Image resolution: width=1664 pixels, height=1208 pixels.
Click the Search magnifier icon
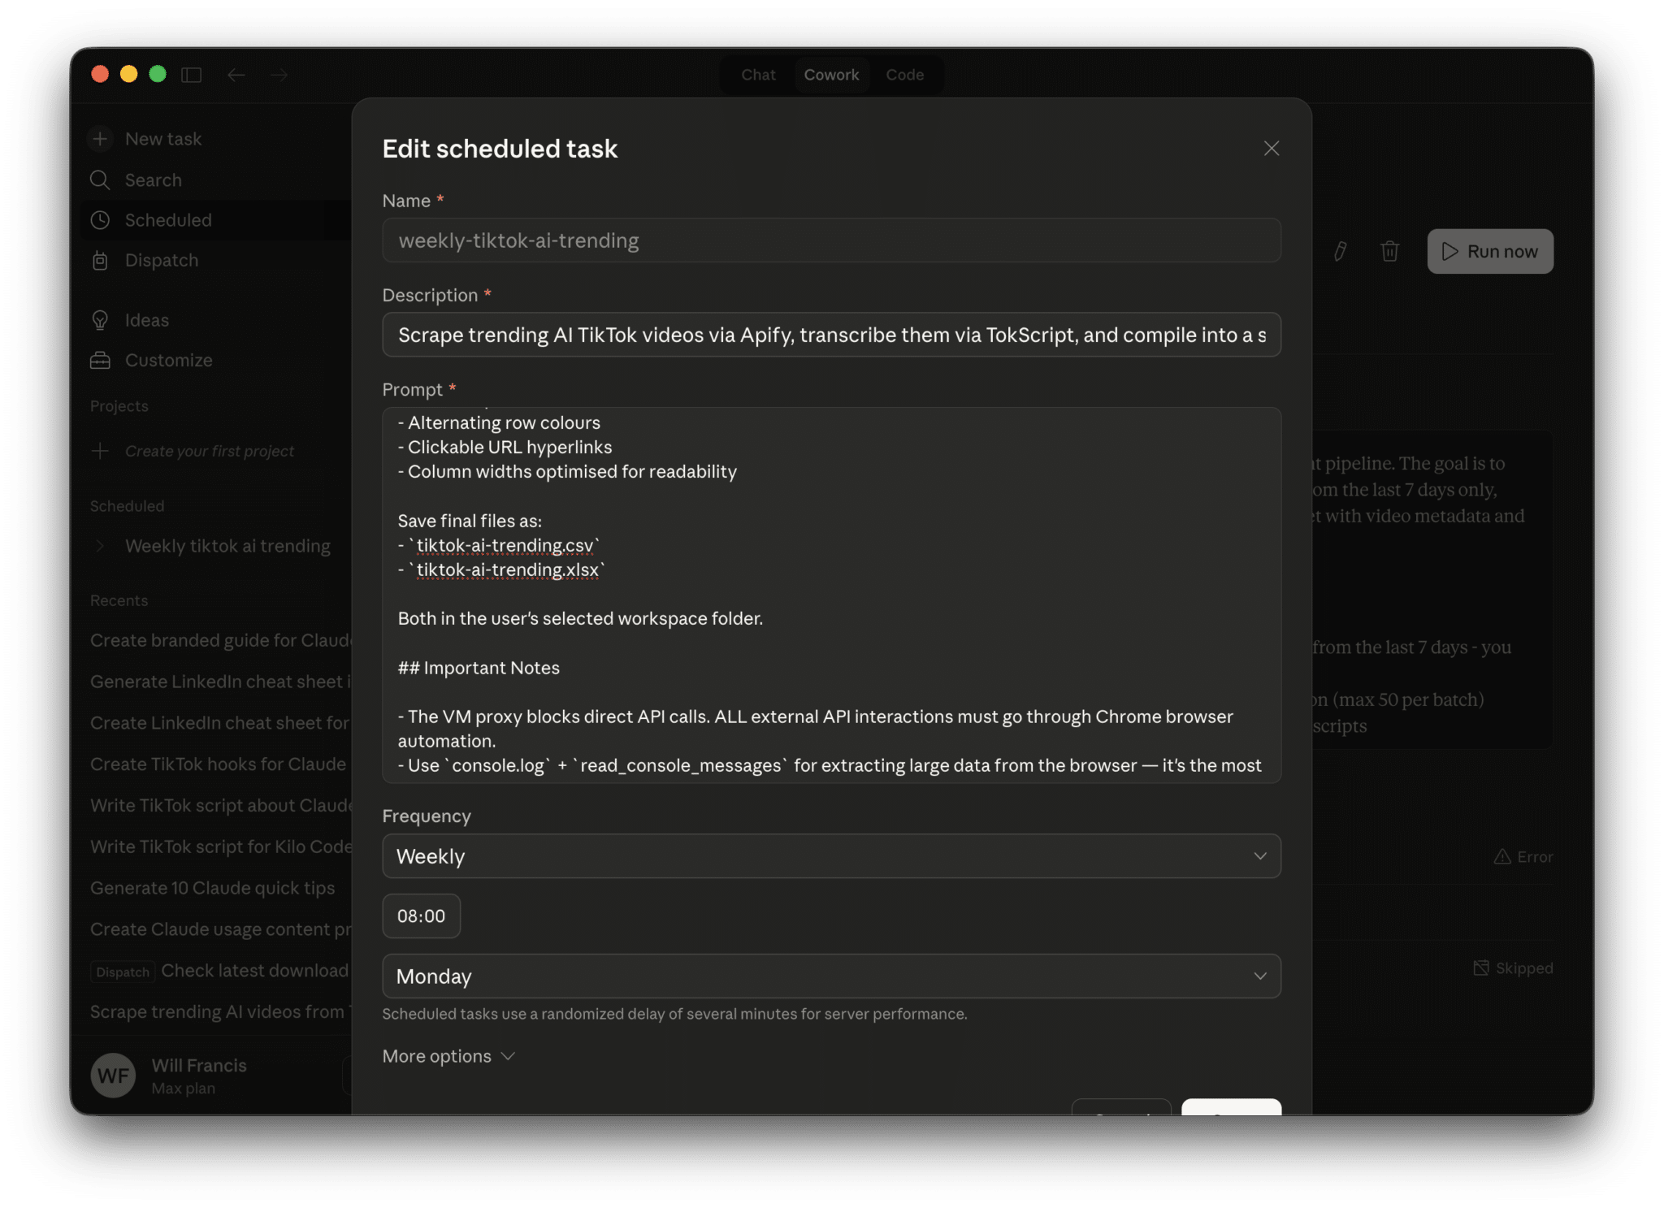(x=100, y=180)
